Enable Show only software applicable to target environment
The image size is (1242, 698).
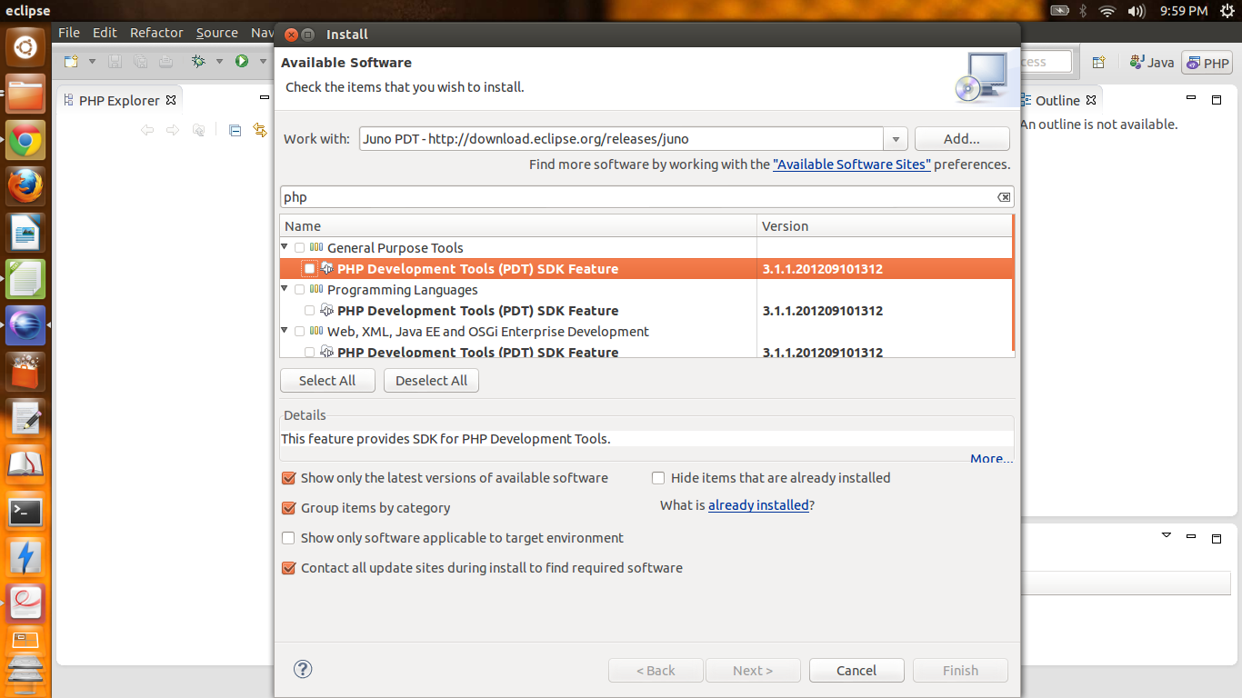click(288, 538)
